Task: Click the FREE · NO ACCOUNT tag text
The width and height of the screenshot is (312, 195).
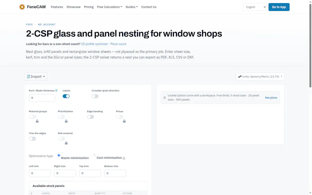Action: point(41,25)
